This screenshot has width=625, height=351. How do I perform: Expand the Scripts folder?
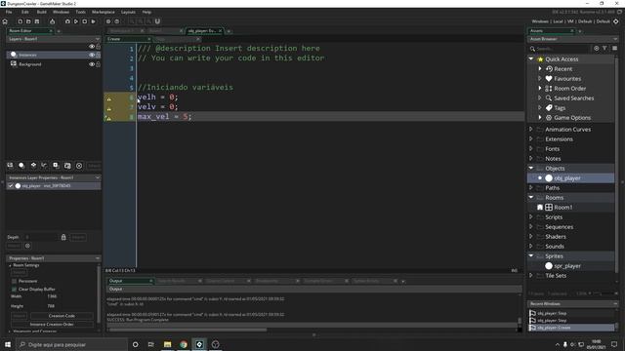tap(531, 216)
